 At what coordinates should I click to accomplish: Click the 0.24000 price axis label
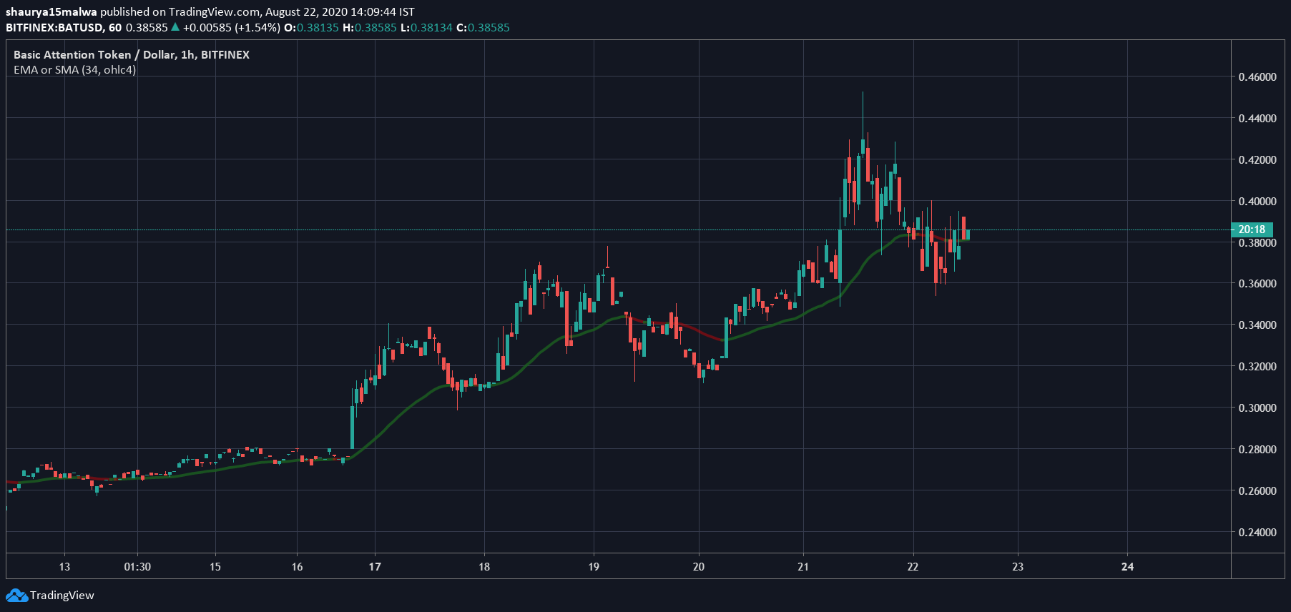tap(1257, 532)
